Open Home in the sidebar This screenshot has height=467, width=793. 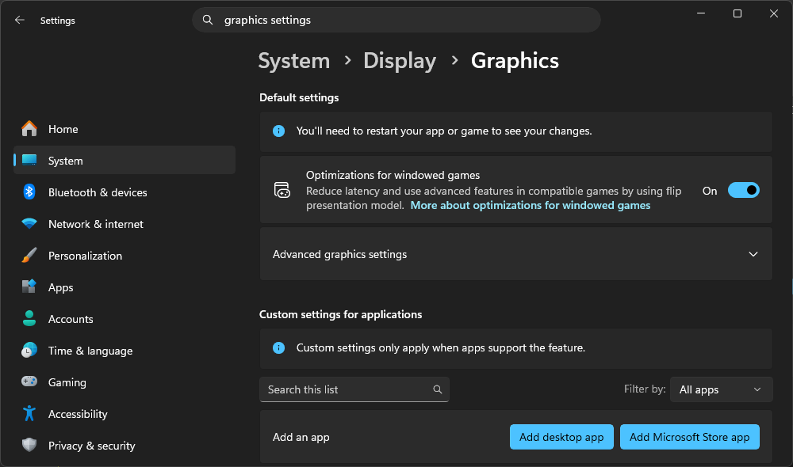(63, 129)
